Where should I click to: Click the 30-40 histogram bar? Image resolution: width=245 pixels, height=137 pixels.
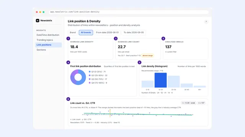click(x=187, y=86)
